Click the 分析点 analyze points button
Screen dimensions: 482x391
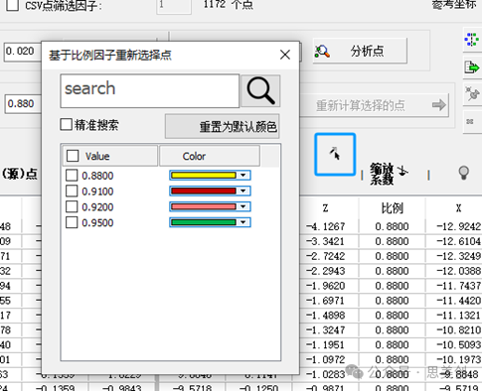tap(360, 51)
